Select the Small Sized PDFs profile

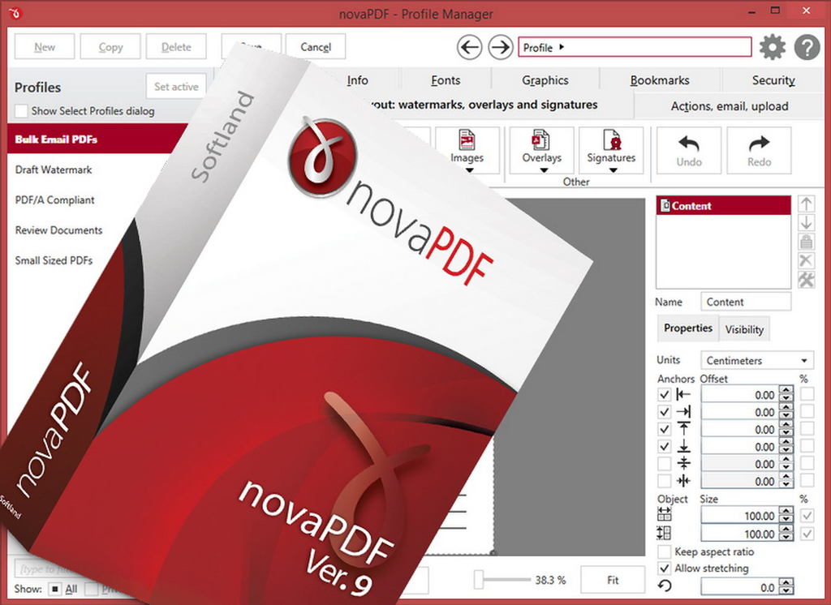pyautogui.click(x=54, y=260)
